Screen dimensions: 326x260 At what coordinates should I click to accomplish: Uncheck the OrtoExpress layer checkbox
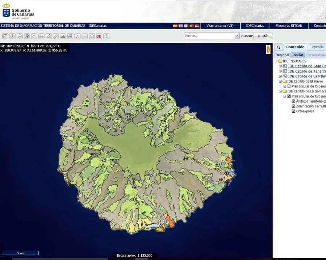coord(293,111)
